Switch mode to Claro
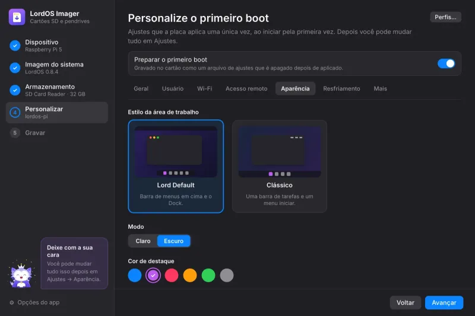Viewport: 475px width, 316px height. point(143,241)
